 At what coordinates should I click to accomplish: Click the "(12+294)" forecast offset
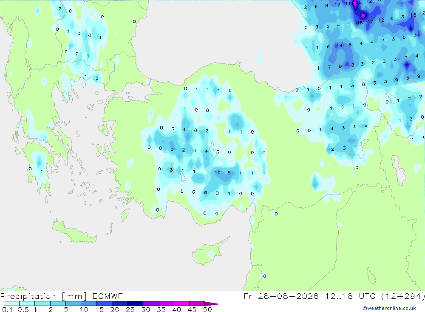tap(403, 296)
